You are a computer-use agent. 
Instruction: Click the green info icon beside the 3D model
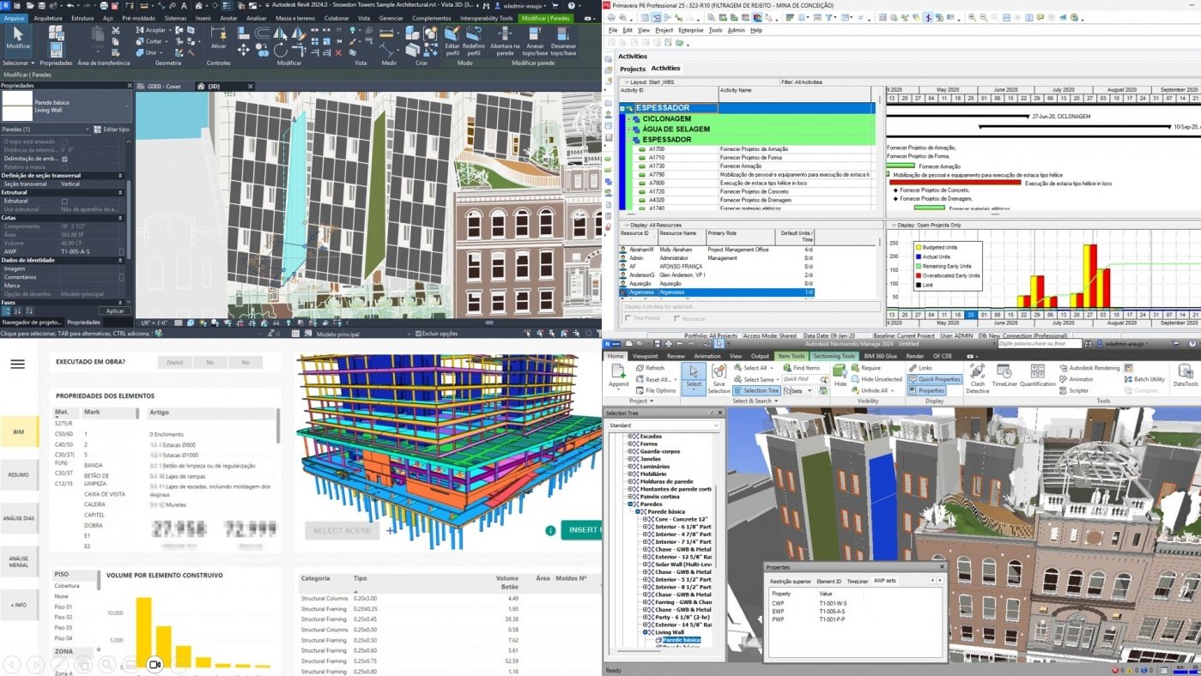tap(550, 530)
